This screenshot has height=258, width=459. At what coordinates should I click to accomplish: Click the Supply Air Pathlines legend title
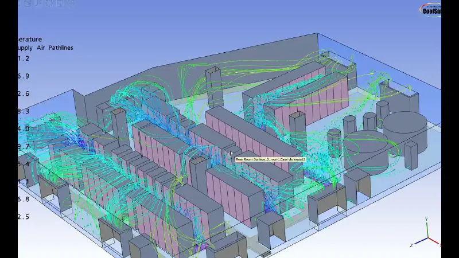pyautogui.click(x=45, y=48)
